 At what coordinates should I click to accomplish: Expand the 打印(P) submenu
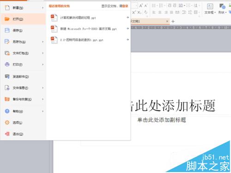43,65
